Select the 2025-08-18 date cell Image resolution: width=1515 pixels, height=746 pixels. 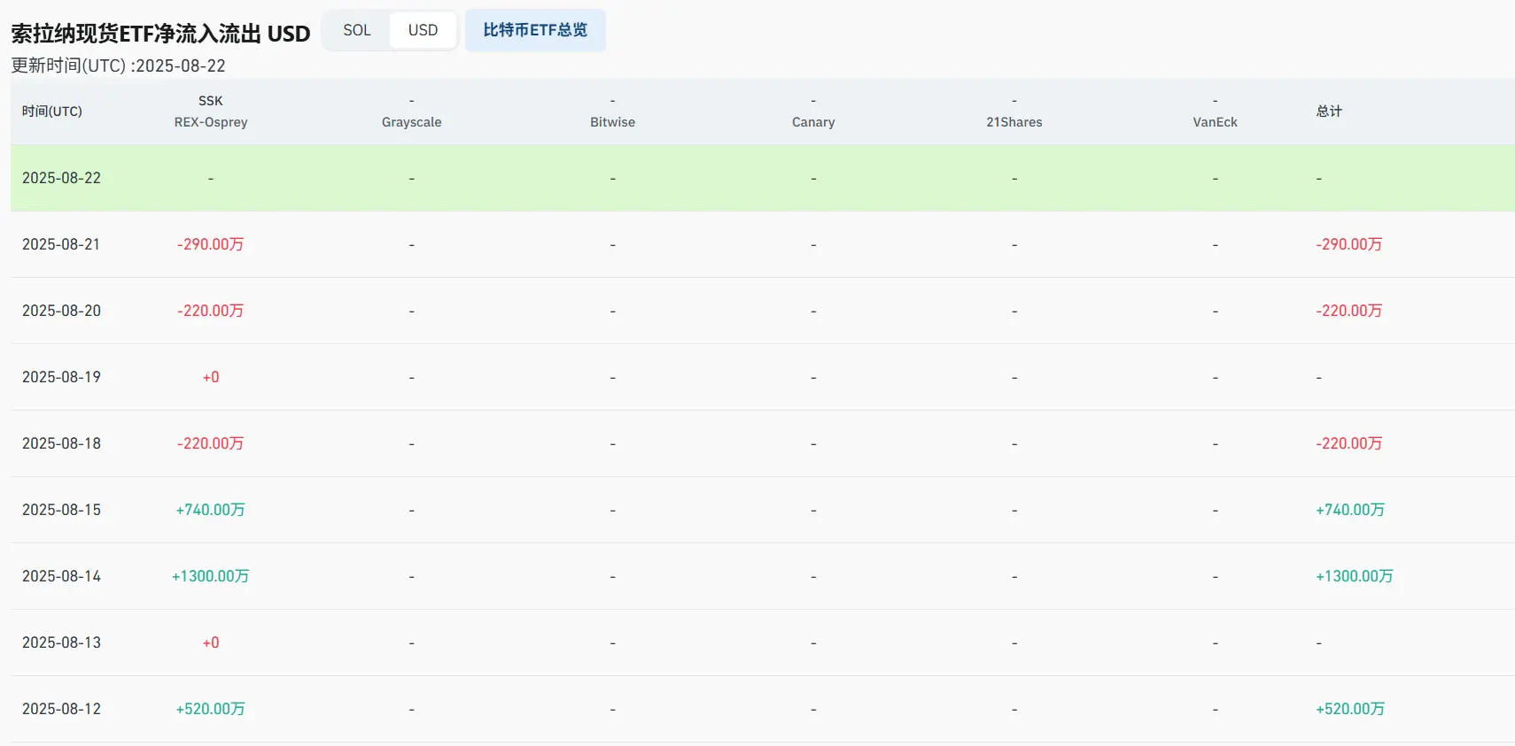[x=61, y=443]
